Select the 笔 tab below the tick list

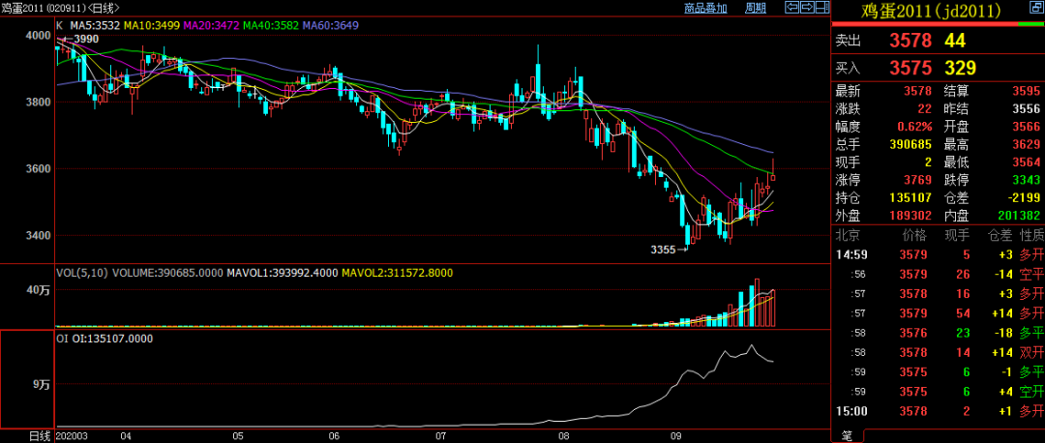847,436
